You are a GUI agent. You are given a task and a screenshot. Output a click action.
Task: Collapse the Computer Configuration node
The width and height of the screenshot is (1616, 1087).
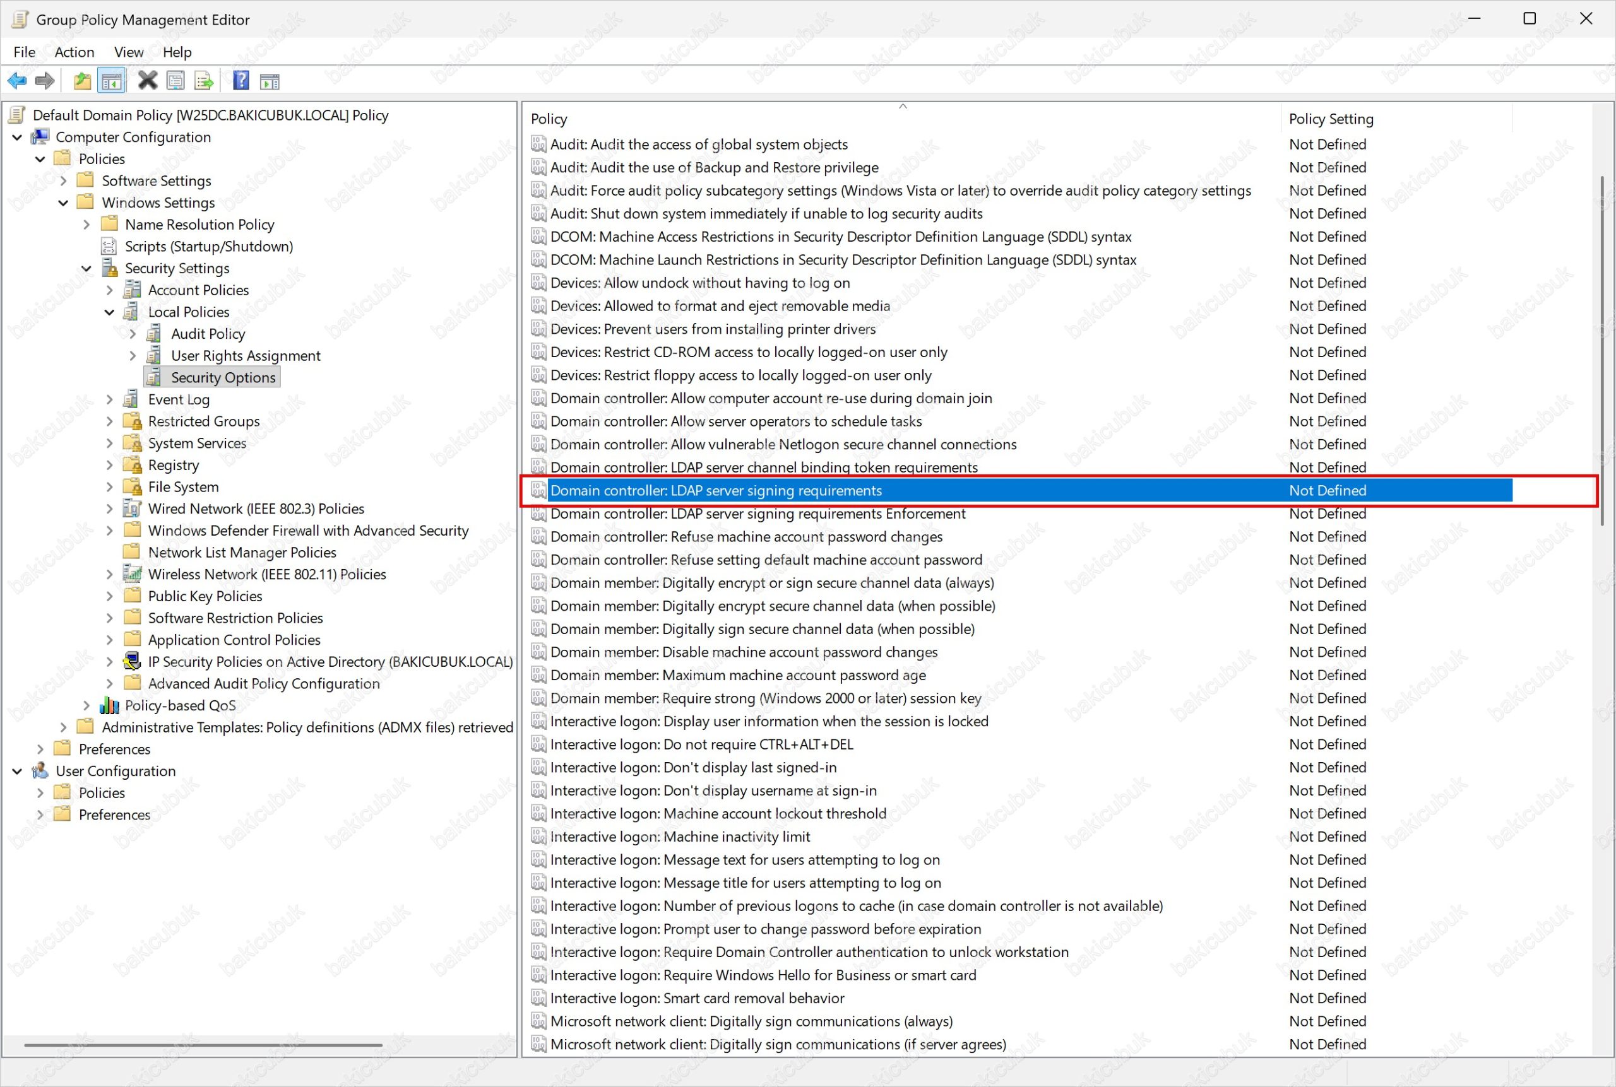tap(17, 138)
